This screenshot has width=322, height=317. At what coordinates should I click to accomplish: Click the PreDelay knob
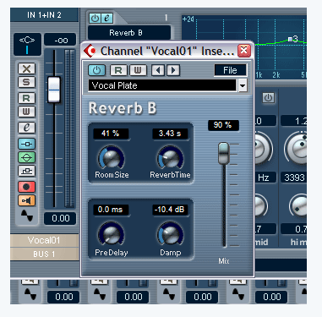tap(111, 234)
